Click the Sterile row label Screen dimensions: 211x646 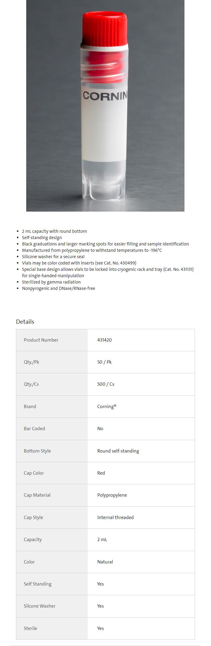point(30,628)
